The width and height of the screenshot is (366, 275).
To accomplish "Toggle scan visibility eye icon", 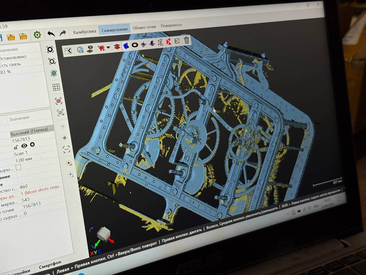I will [x=24, y=146].
